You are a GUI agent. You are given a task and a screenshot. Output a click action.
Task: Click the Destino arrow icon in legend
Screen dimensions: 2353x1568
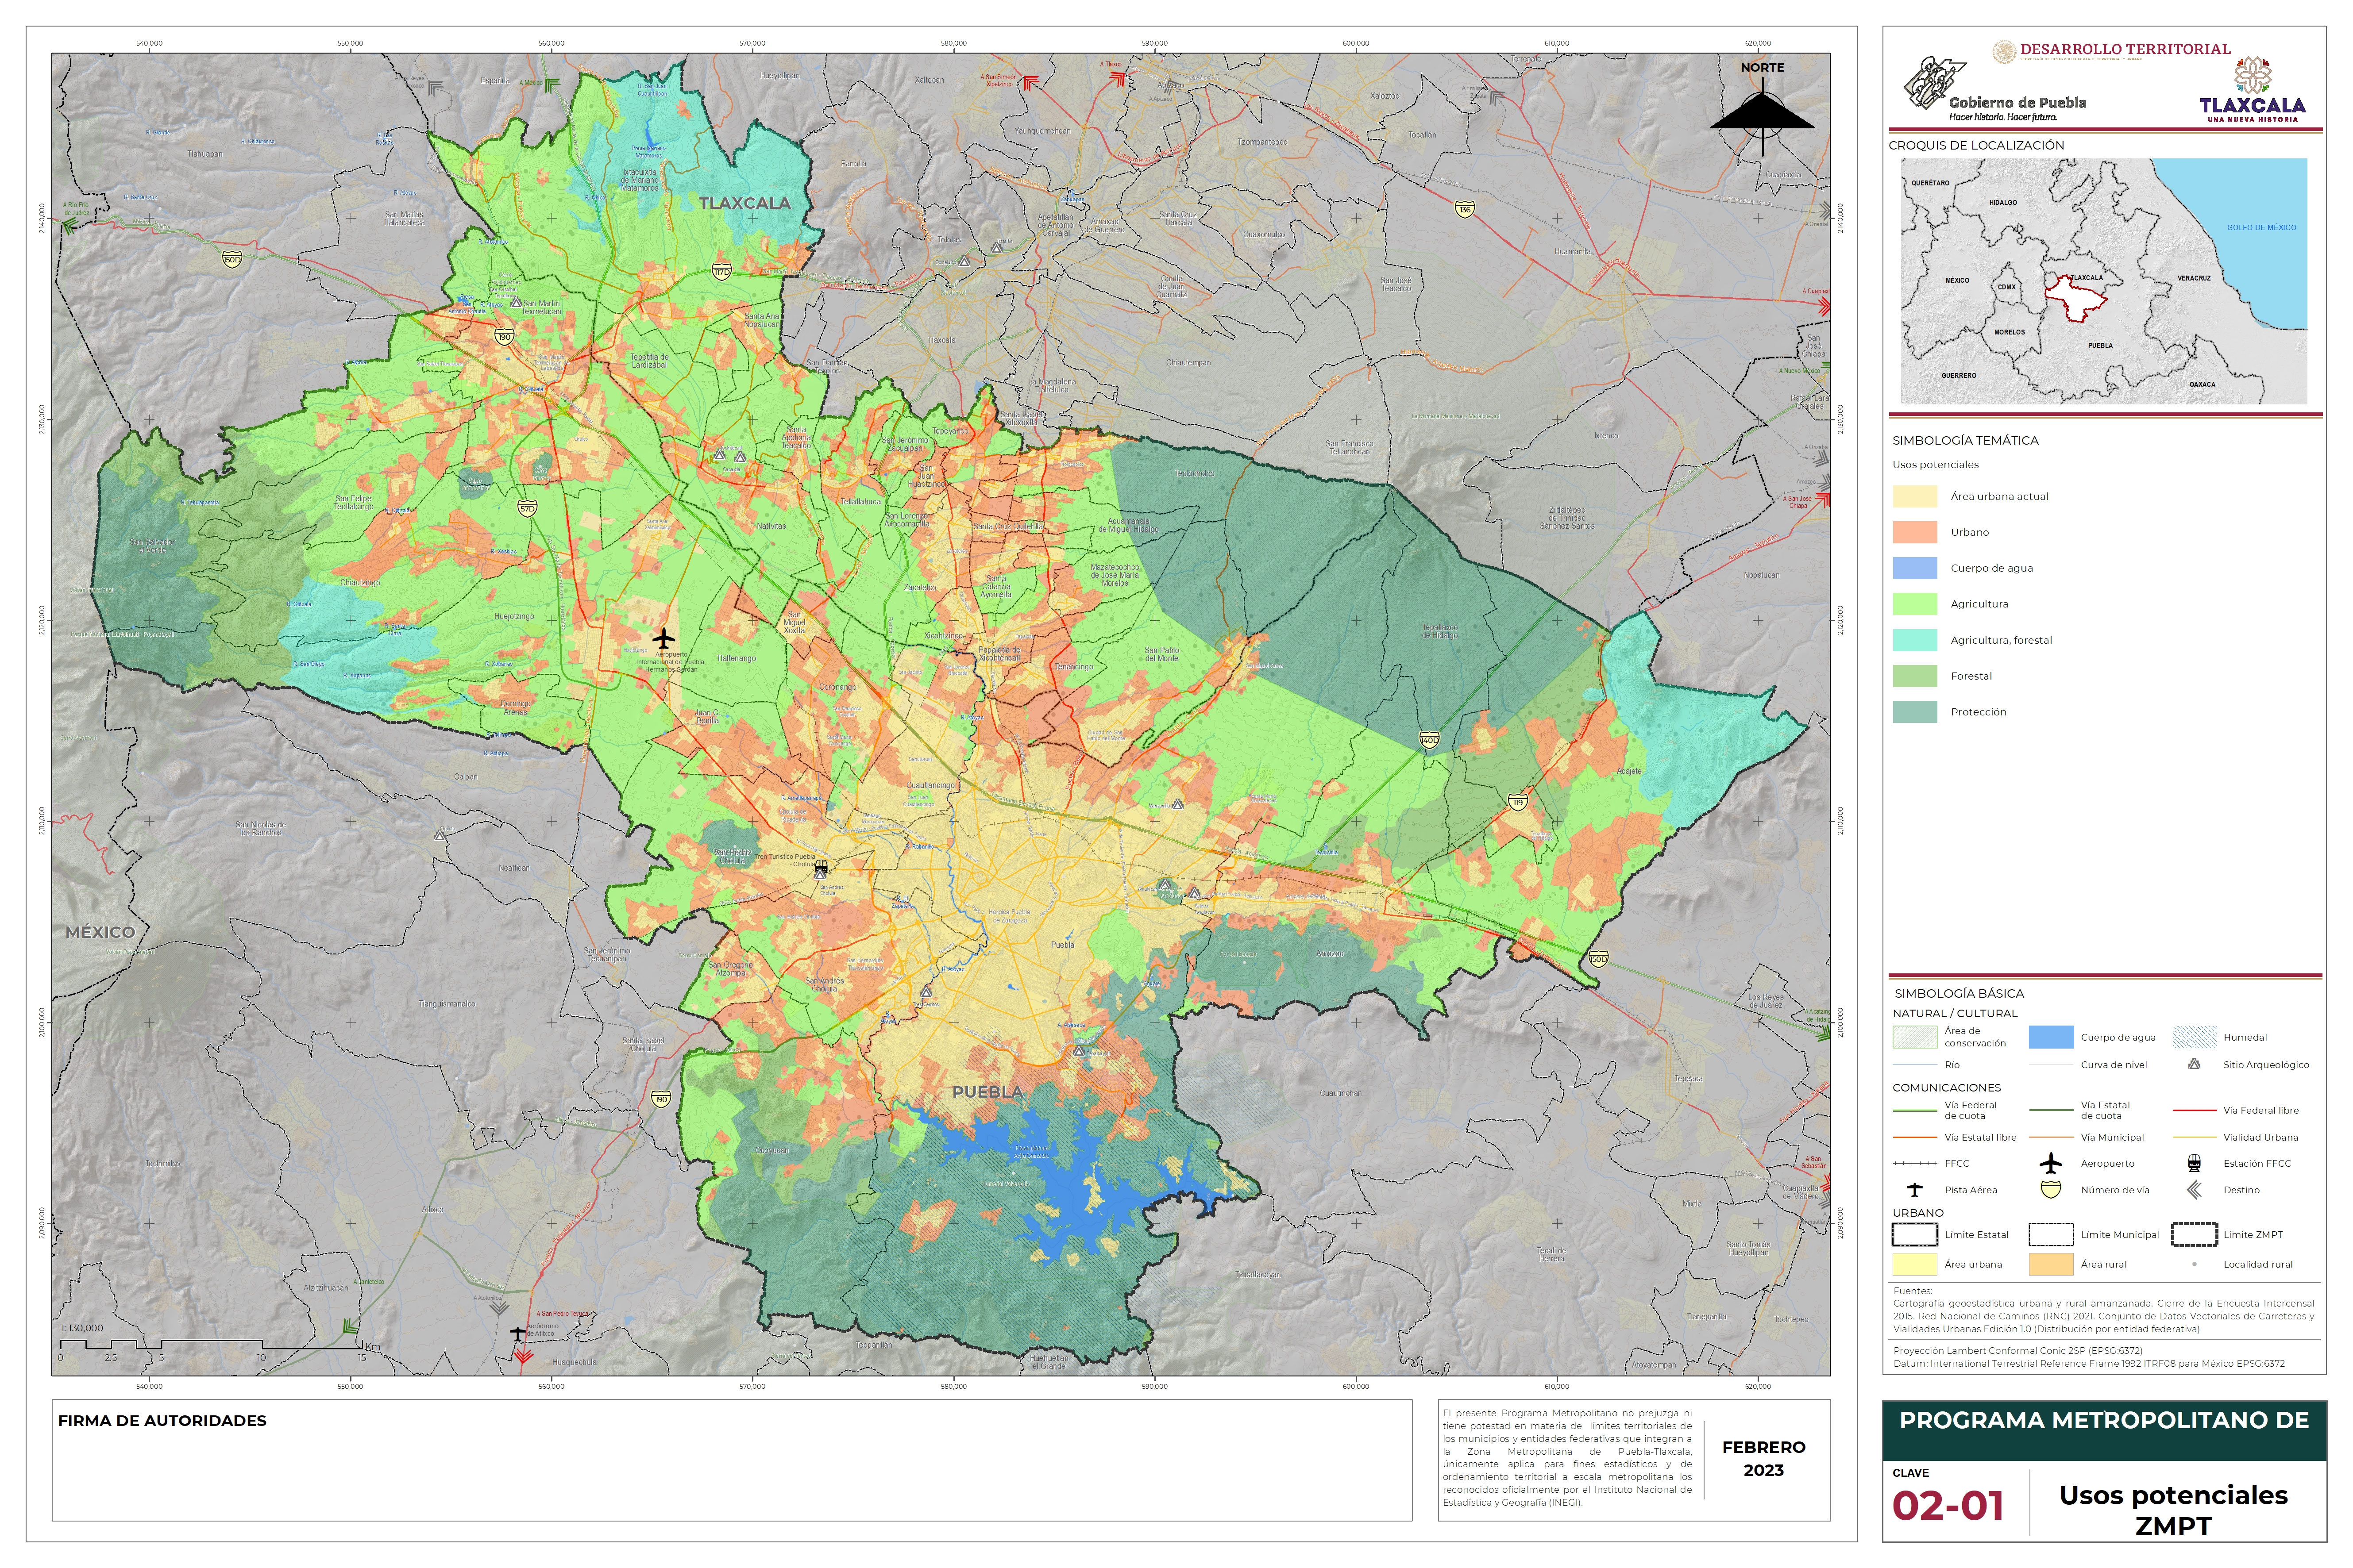pos(2194,1190)
